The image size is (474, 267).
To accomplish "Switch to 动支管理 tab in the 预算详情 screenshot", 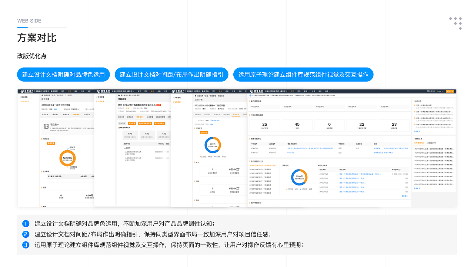I will [150, 117].
